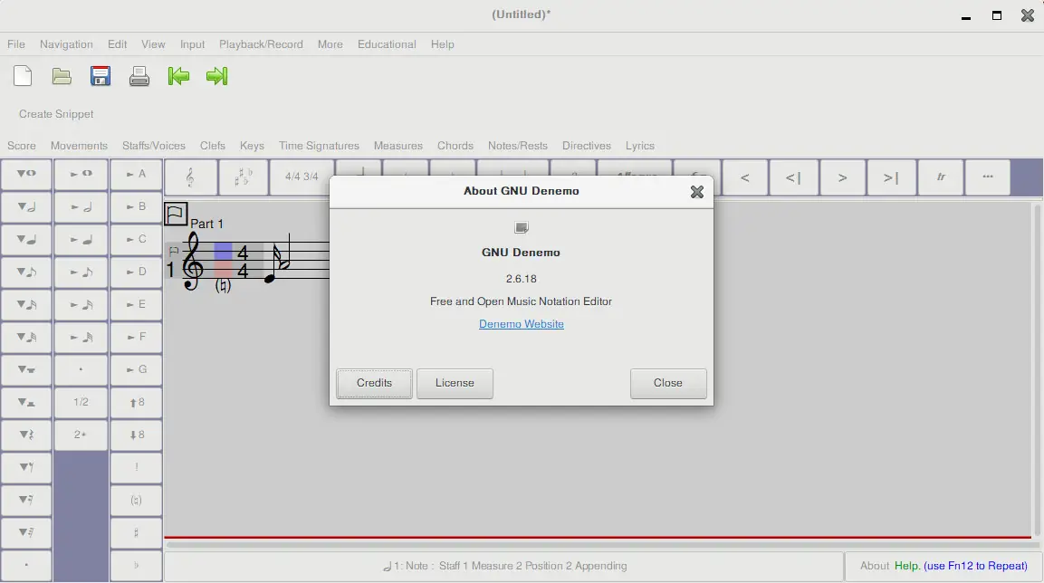Save the score with the floppy disk icon
Viewport: 1044px width, 583px height.
[101, 76]
